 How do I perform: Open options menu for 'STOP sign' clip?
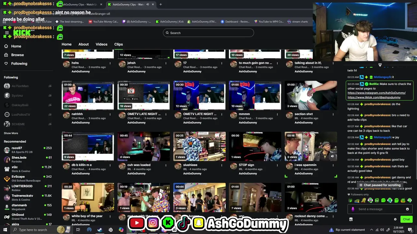coord(277,165)
